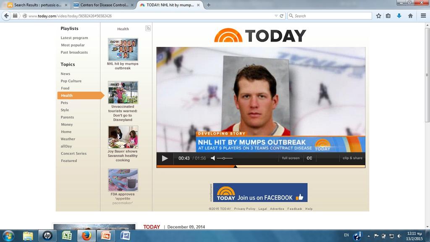Screen dimensions: 430x242
Task: Toggle CC closed captions
Action: (309, 158)
